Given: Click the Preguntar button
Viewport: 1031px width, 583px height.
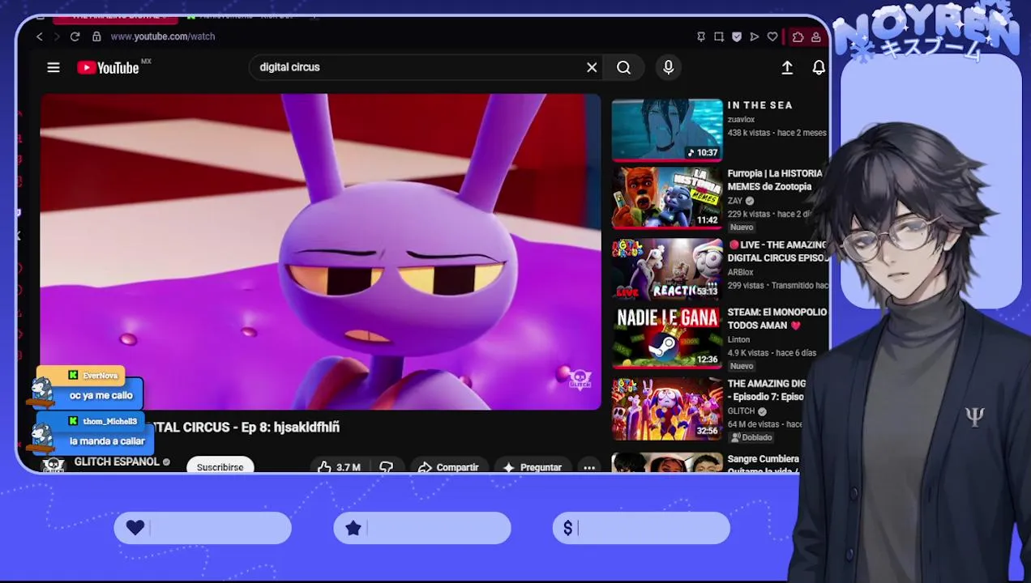Looking at the screenshot, I should coord(533,467).
